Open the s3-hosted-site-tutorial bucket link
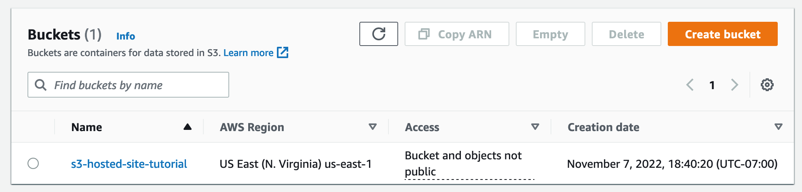802x192 pixels. tap(129, 164)
